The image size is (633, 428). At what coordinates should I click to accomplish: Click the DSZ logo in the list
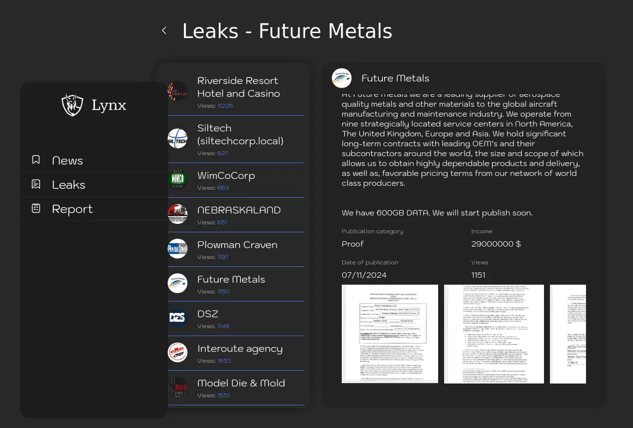point(178,318)
